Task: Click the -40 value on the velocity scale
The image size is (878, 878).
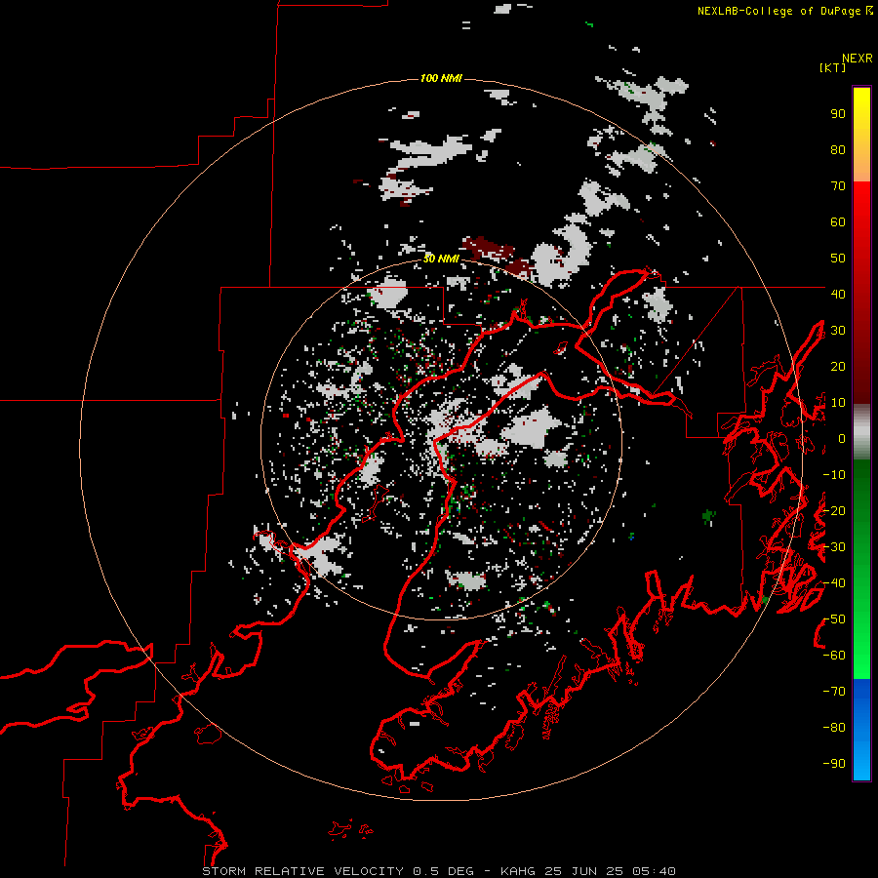Action: click(x=834, y=583)
